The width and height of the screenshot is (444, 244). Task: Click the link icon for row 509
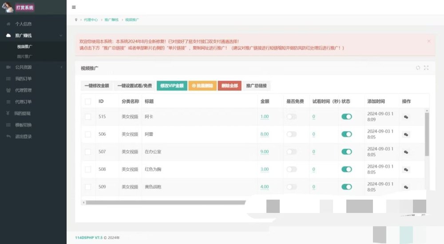[406, 187]
